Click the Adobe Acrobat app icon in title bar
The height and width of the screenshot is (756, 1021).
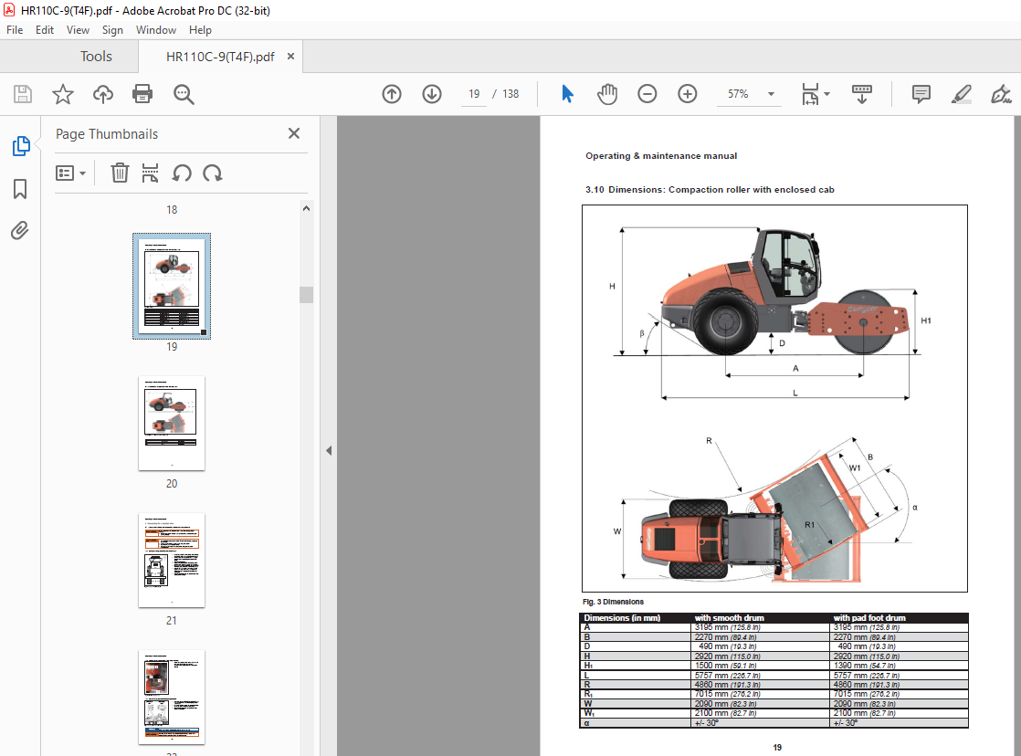pos(9,10)
